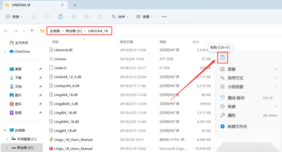Open 排序方式 submenu in context menu
The image size is (282, 152).
pyautogui.click(x=249, y=78)
